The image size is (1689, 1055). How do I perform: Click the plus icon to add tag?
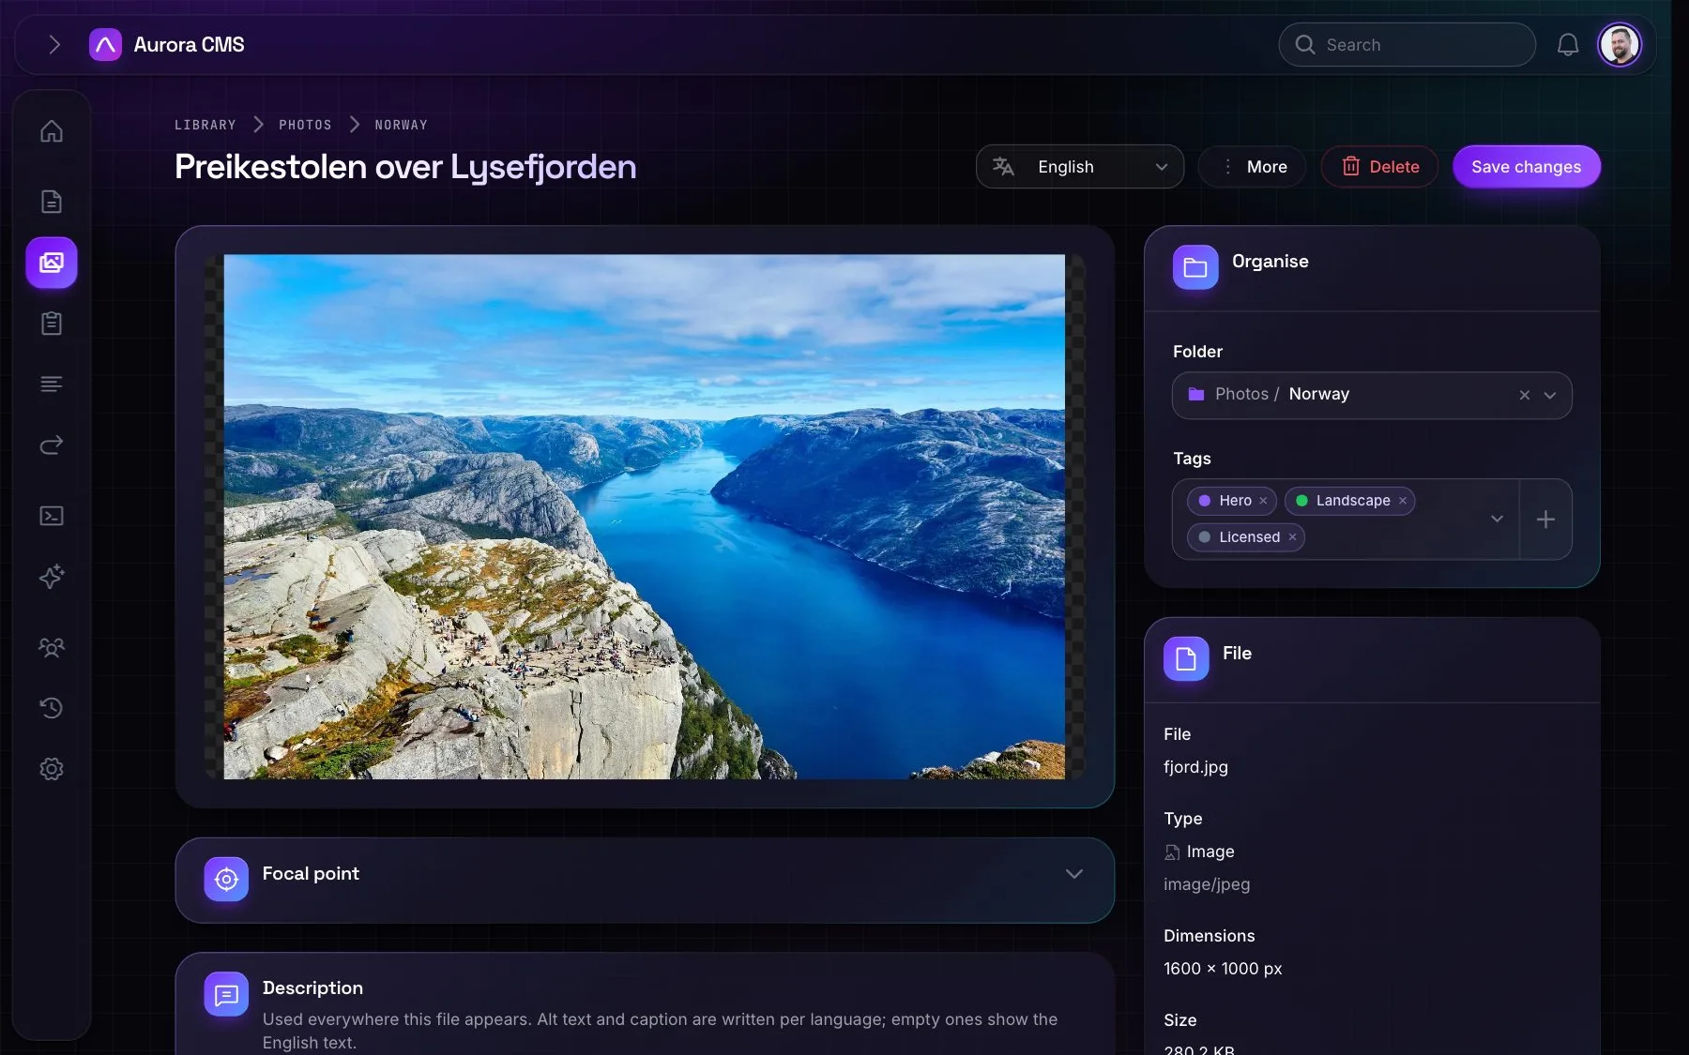[1545, 520]
